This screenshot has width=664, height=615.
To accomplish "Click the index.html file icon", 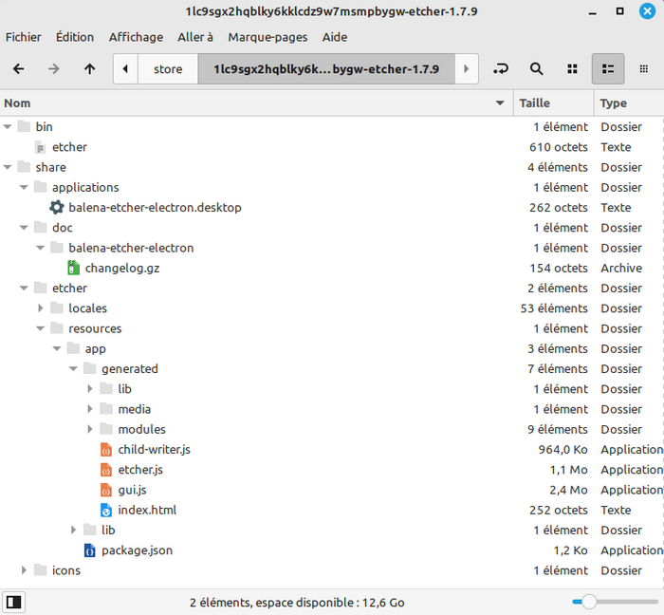I will coord(106,510).
